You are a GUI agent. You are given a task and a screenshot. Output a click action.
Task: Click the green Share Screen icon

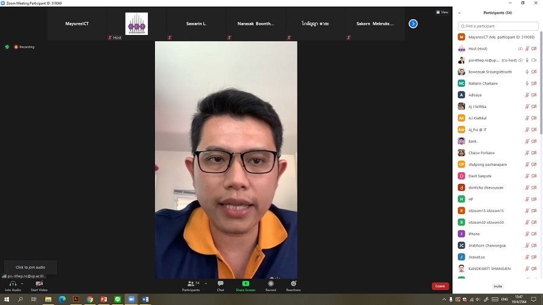point(245,283)
